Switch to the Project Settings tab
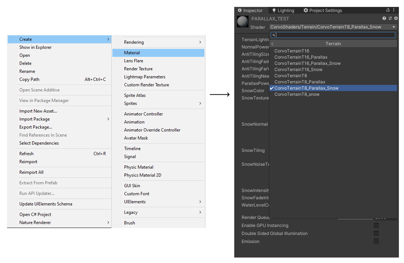The width and height of the screenshot is (404, 263). 323,10
